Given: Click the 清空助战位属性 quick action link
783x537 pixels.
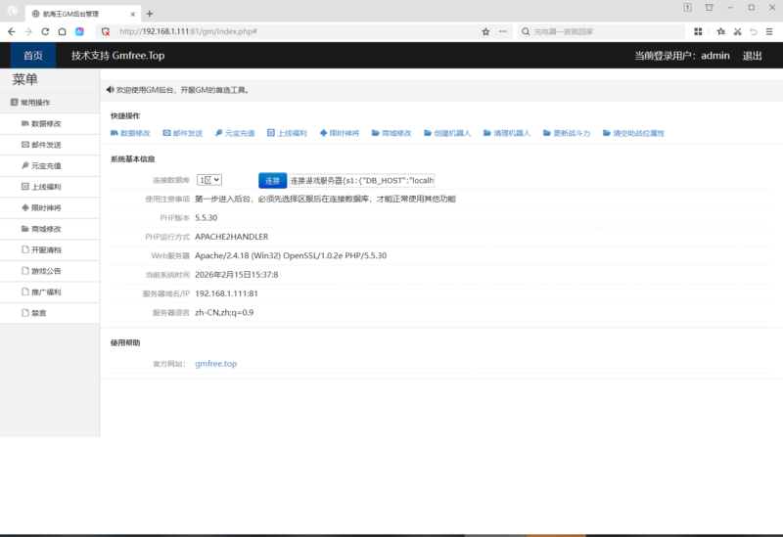Looking at the screenshot, I should [x=633, y=133].
